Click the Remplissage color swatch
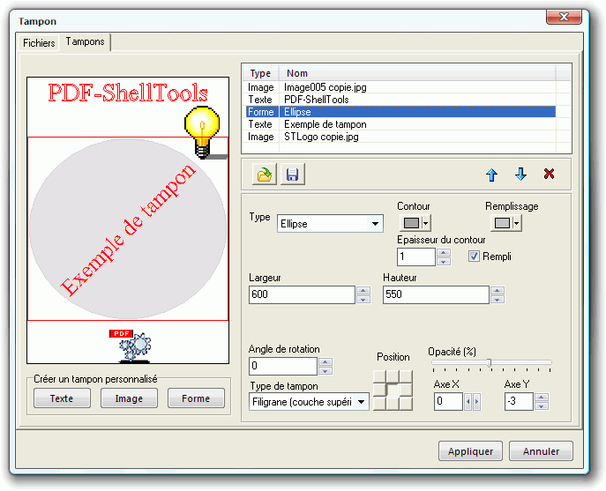The image size is (606, 491). (x=502, y=223)
